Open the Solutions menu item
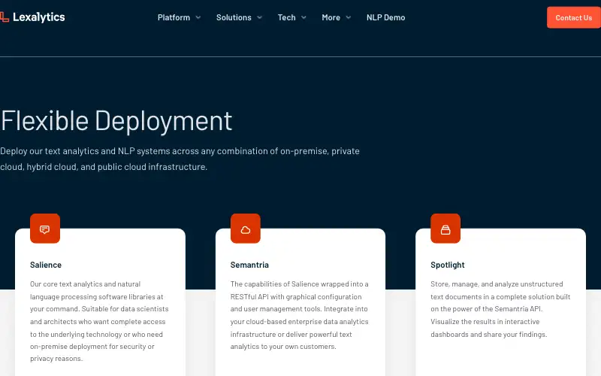 click(234, 17)
